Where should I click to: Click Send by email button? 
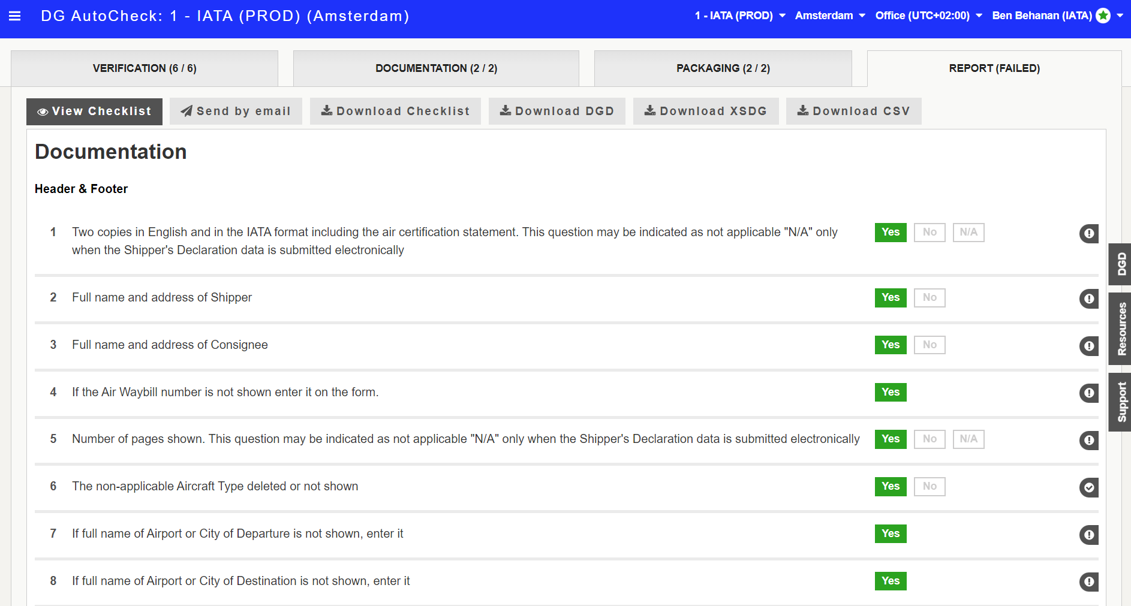236,111
